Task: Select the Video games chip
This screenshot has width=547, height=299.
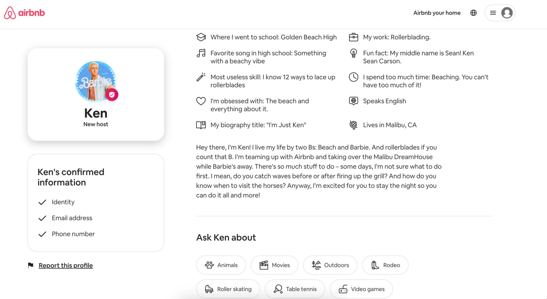Action: 361,289
